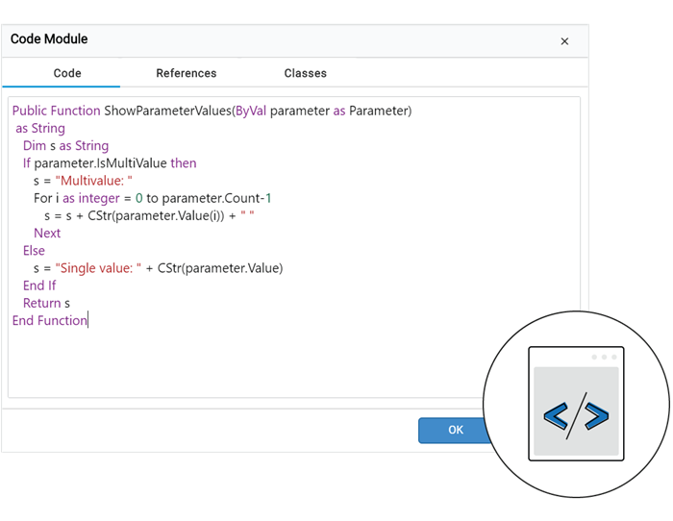This screenshot has height=521, width=673.
Task: Click the Else keyword line
Action: click(x=34, y=251)
